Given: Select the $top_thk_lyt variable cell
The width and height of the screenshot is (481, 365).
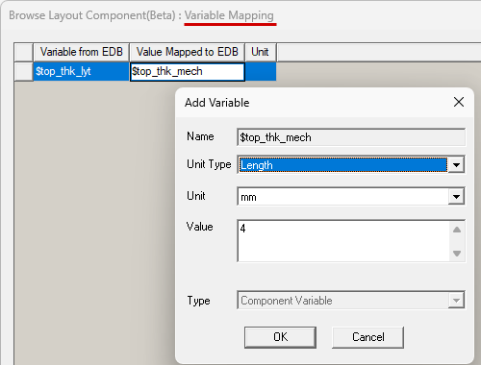Looking at the screenshot, I should click(x=81, y=71).
